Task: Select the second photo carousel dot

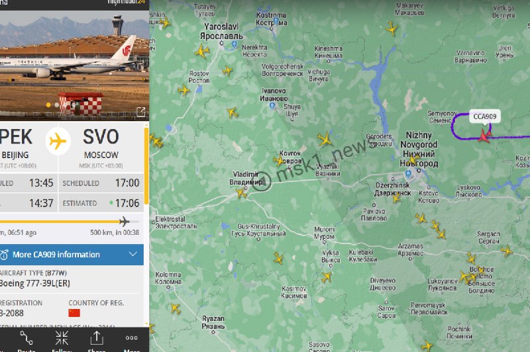Action: click(x=57, y=105)
